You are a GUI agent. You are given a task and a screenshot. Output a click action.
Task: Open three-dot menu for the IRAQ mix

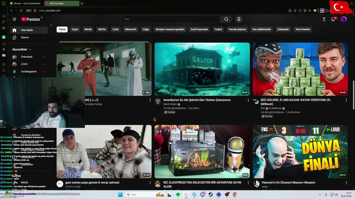[x=150, y=100]
